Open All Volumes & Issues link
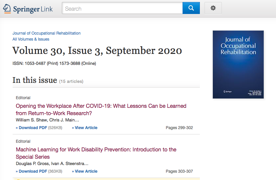Image resolution: width=276 pixels, height=180 pixels. click(x=31, y=39)
